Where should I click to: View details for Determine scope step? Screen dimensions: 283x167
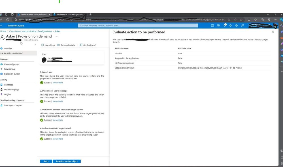click(x=58, y=101)
